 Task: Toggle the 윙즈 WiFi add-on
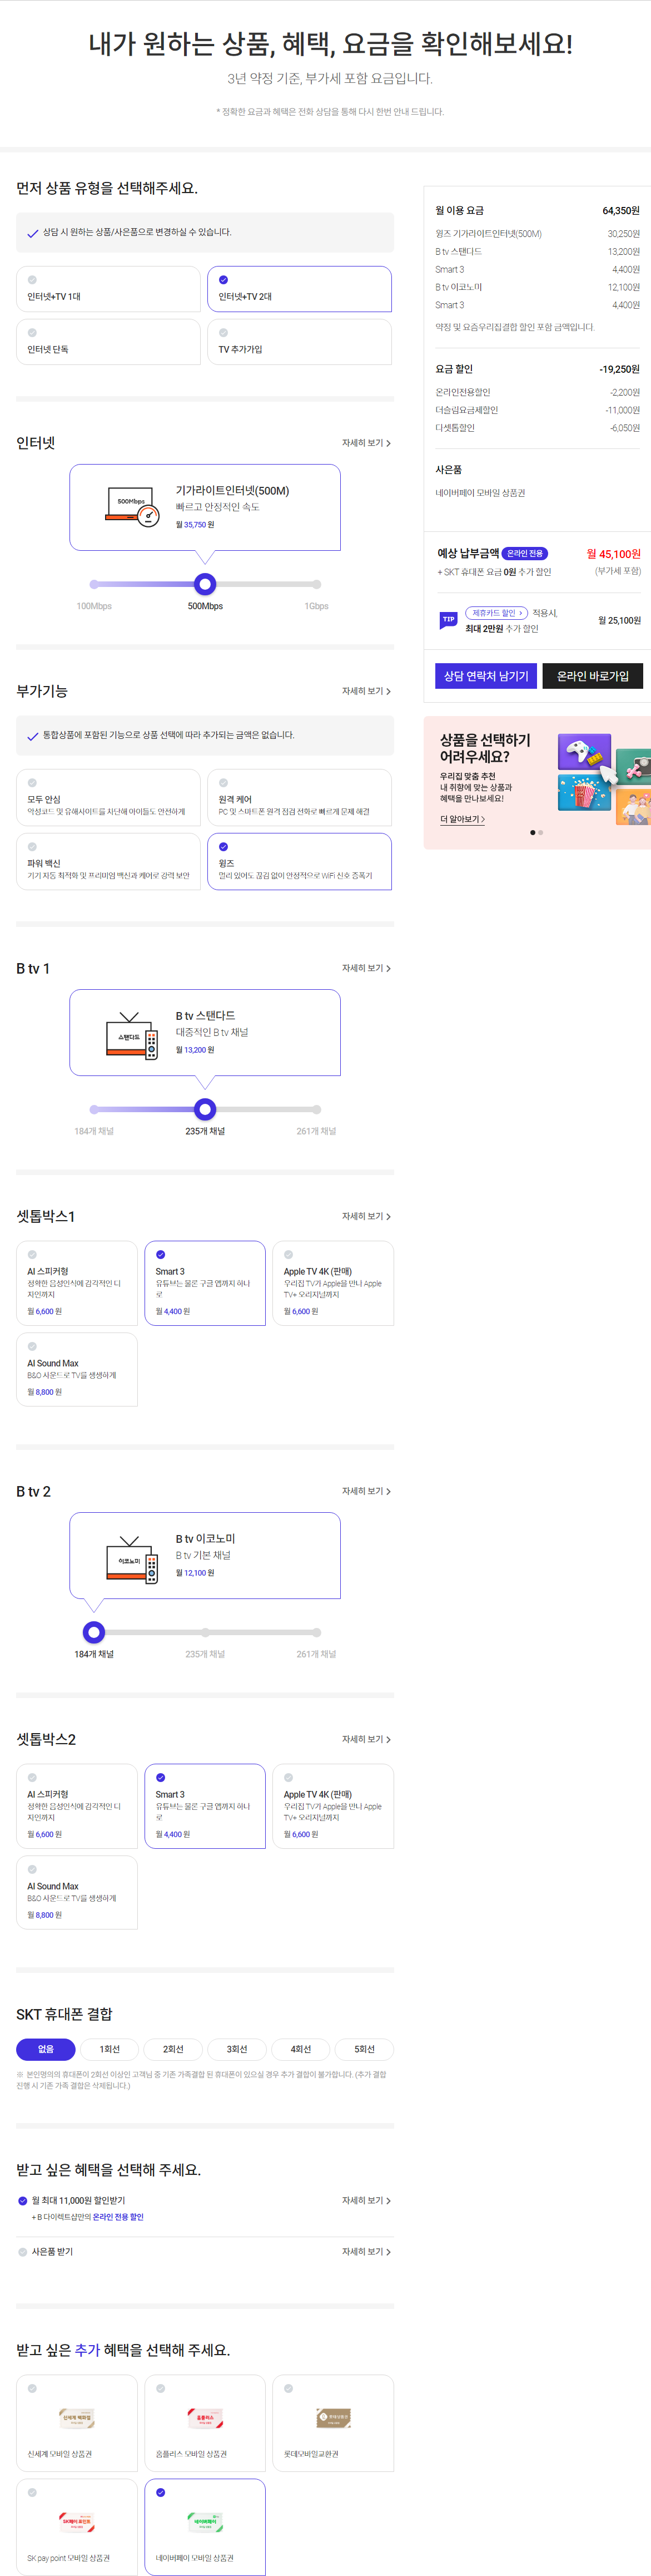pos(300,861)
